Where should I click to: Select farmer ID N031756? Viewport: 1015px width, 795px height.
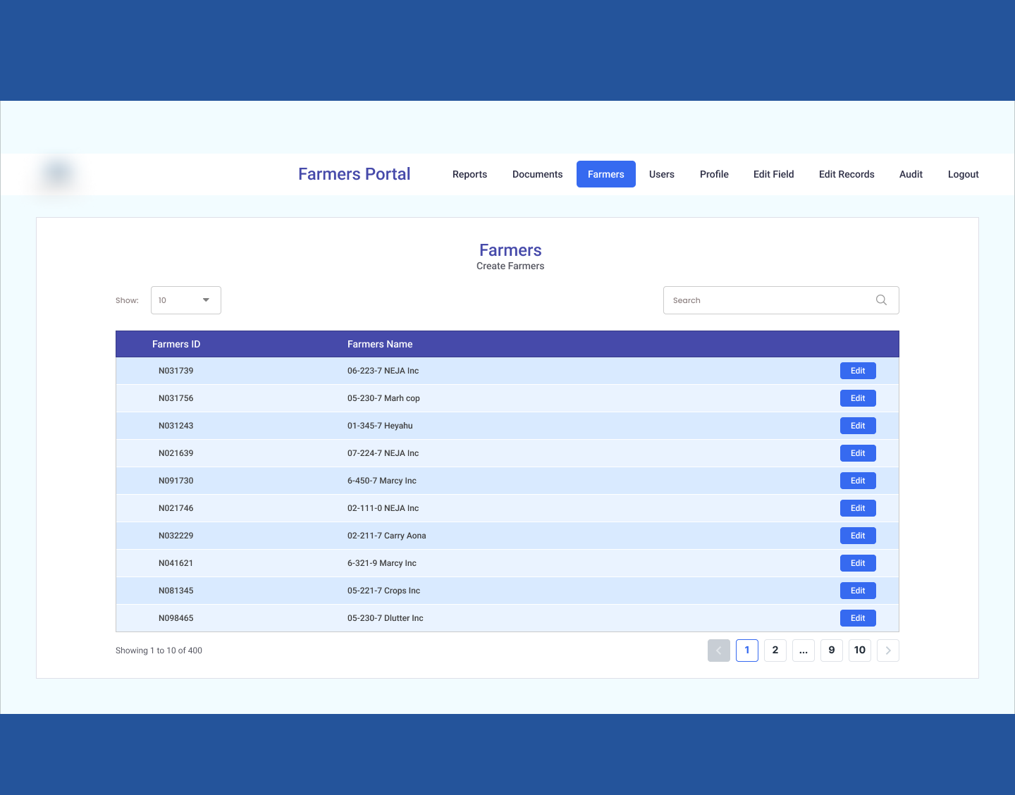176,398
